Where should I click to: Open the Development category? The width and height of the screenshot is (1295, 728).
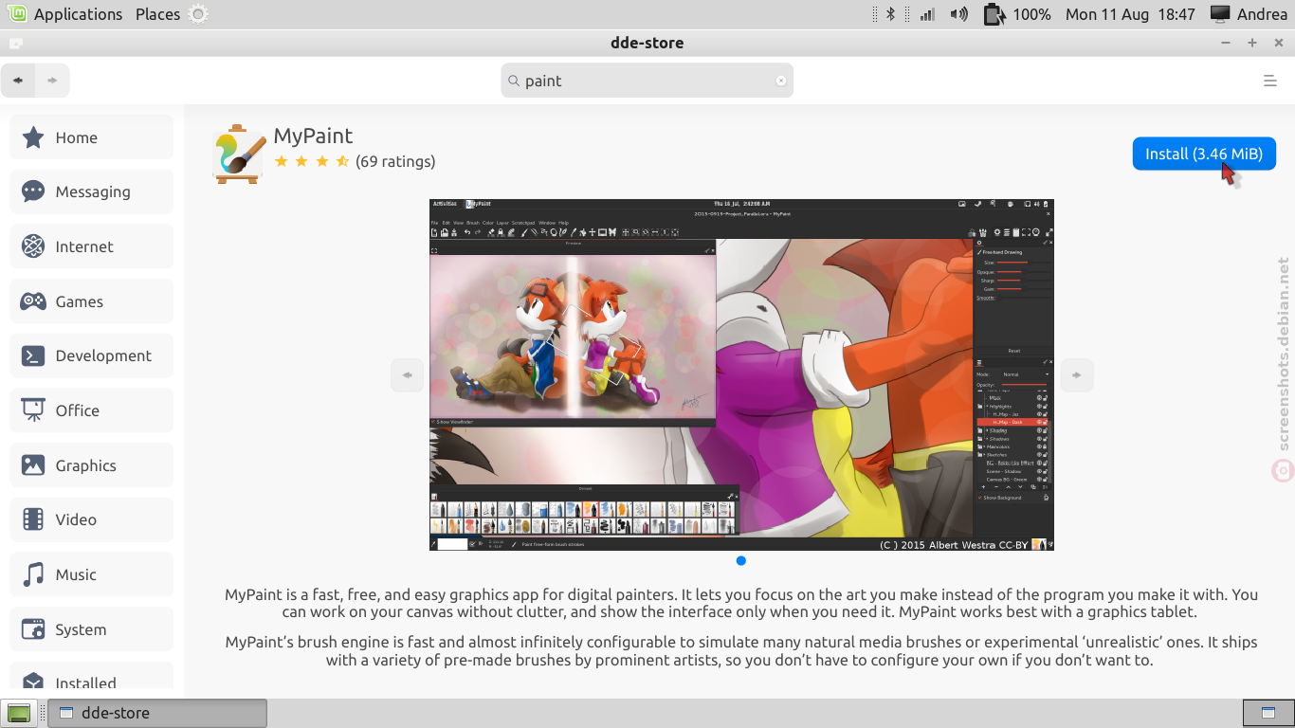coord(91,355)
